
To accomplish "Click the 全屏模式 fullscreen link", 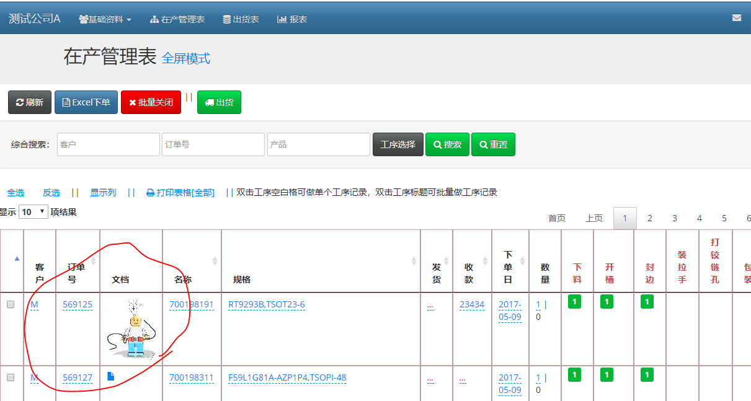I will click(x=185, y=58).
